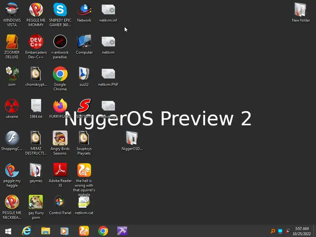Open the Network desktop icon

tap(84, 12)
